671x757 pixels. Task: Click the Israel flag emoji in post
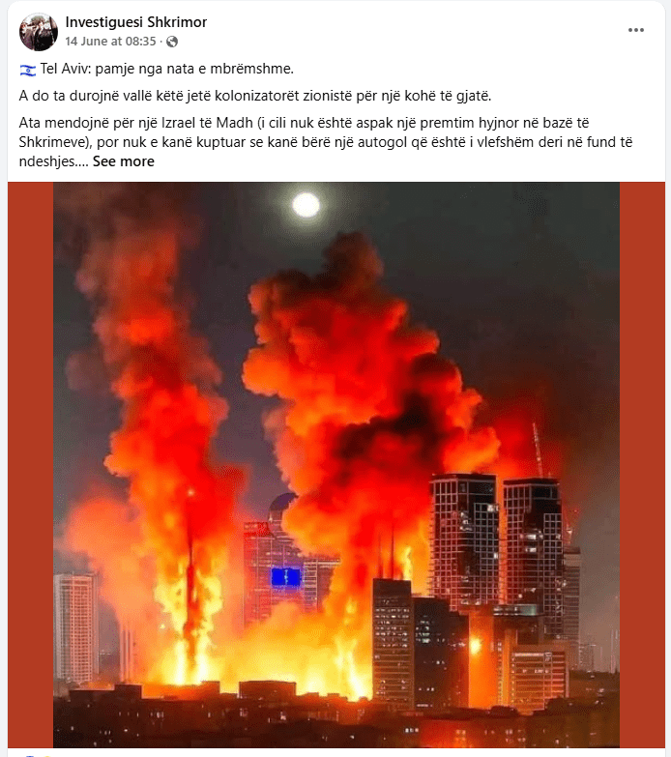(28, 71)
